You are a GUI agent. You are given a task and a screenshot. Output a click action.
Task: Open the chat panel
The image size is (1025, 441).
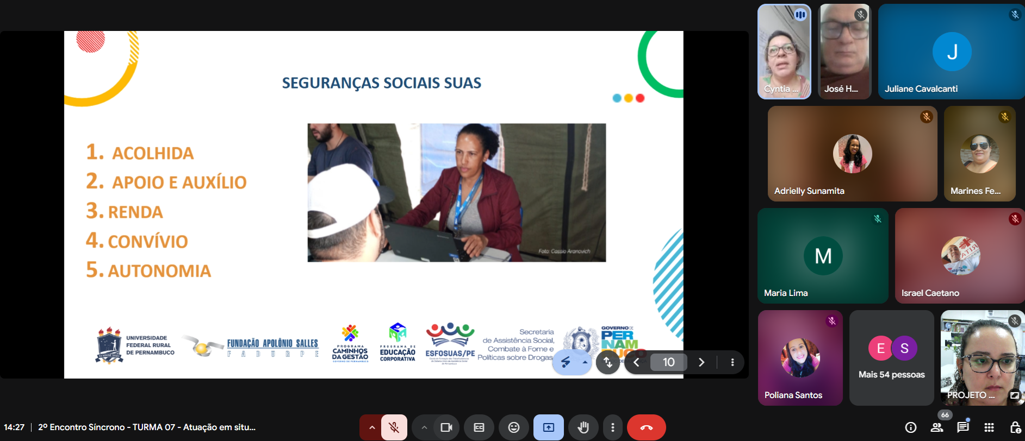coord(963,427)
